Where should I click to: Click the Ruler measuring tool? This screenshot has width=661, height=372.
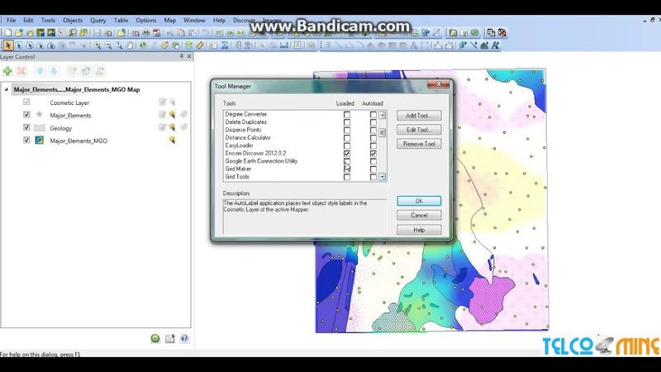200,45
